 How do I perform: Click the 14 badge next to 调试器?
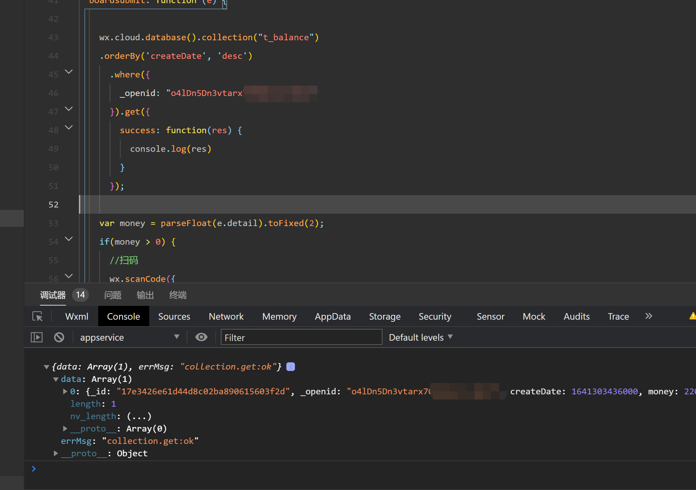pos(80,295)
